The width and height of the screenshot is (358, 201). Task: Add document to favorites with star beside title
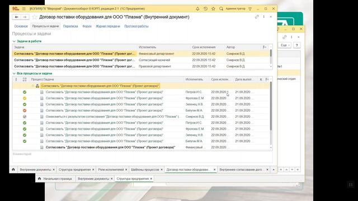click(35, 17)
